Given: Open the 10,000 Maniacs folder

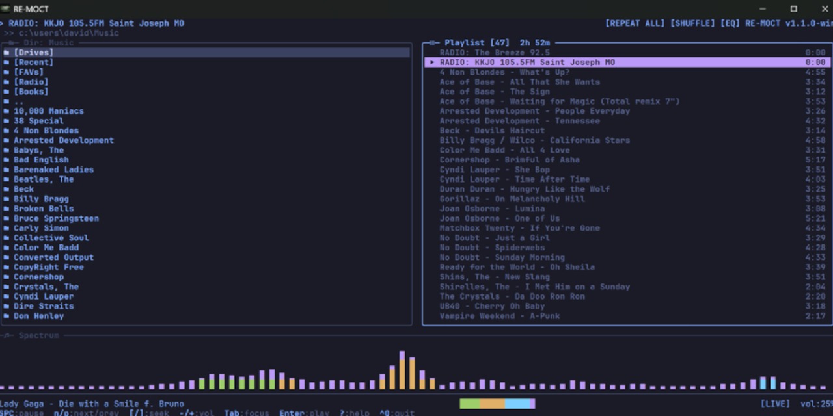Looking at the screenshot, I should (x=49, y=111).
